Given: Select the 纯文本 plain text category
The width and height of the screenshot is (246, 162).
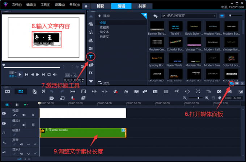Looking at the screenshot, I should pos(104,32).
